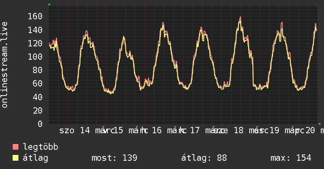Screen dimensions: 324x169
Task: Click the 80 y-axis label
Action: pos(38,70)
